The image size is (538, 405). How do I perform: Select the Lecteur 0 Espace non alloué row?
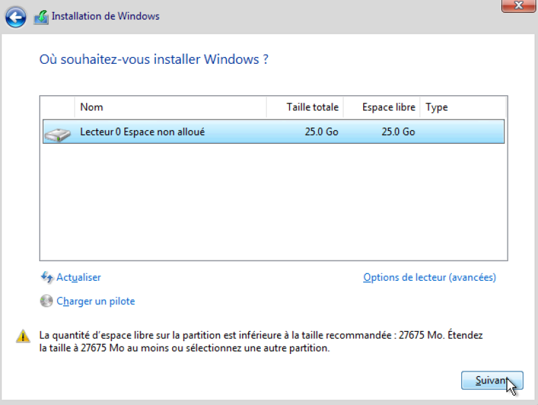pyautogui.click(x=274, y=132)
